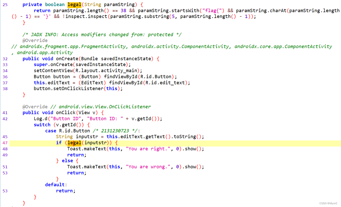The height and width of the screenshot is (207, 341).
Task: Click 'androidx.activity.ComponentActivity' in the comment
Action: tap(180, 47)
